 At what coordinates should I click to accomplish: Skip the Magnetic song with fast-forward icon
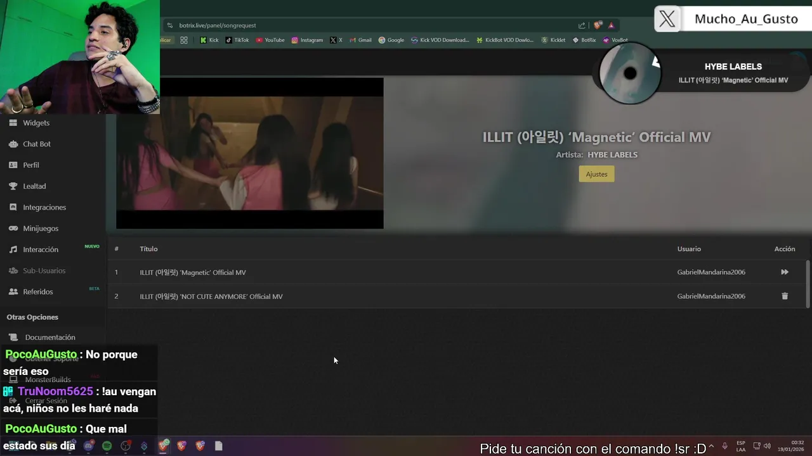(785, 272)
